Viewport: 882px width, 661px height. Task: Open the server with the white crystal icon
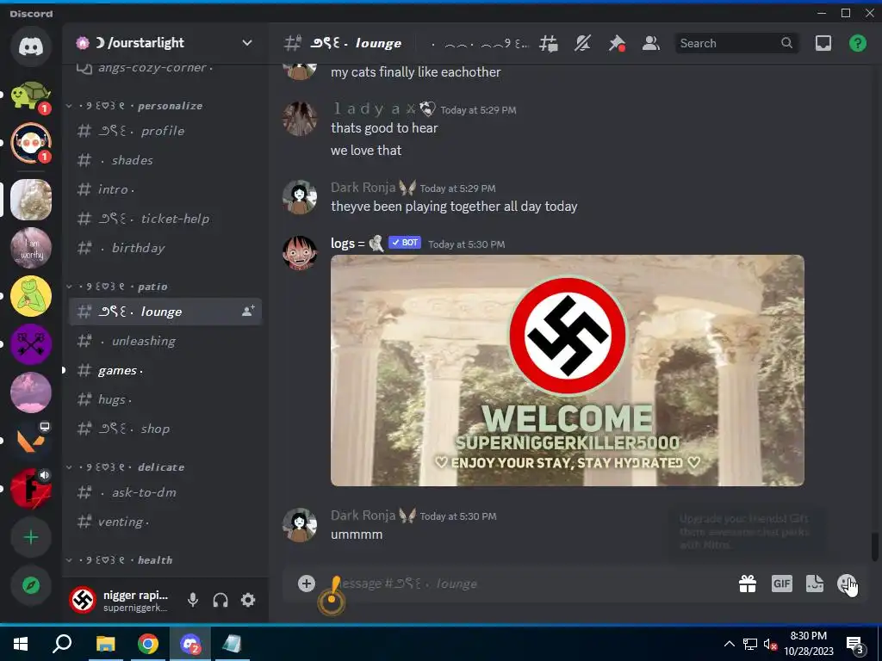(x=31, y=200)
